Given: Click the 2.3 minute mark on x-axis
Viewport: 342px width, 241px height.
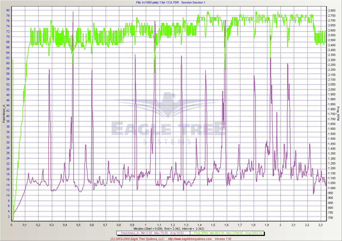Looking at the screenshot, I should (x=320, y=225).
